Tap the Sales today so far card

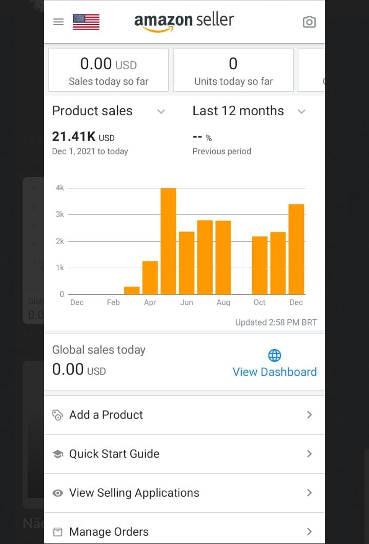click(108, 70)
